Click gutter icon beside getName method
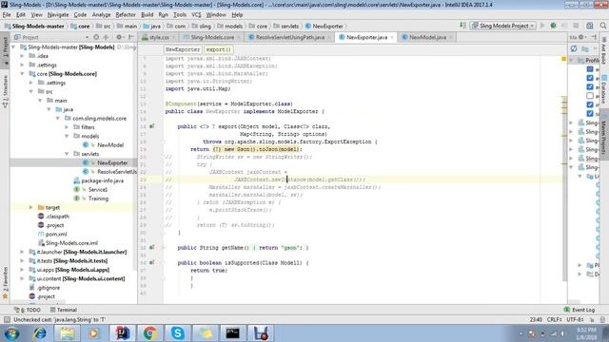This screenshot has width=609, height=342. pos(152,247)
